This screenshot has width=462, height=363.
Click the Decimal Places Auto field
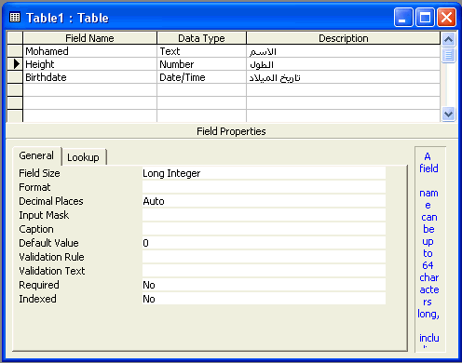point(264,201)
